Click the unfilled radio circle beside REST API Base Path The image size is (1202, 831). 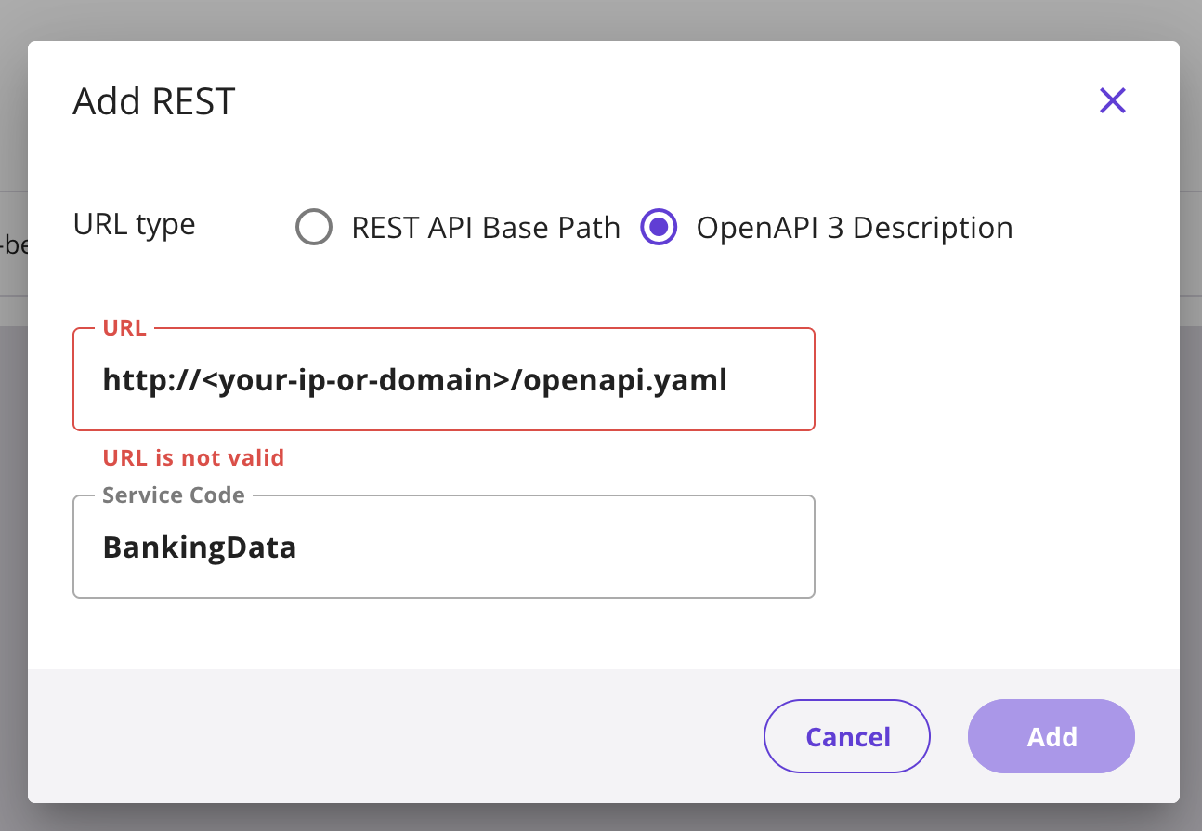(314, 227)
